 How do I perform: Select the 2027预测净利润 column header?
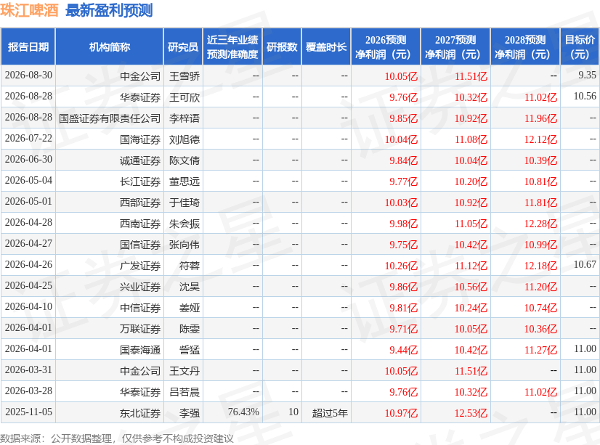455,46
